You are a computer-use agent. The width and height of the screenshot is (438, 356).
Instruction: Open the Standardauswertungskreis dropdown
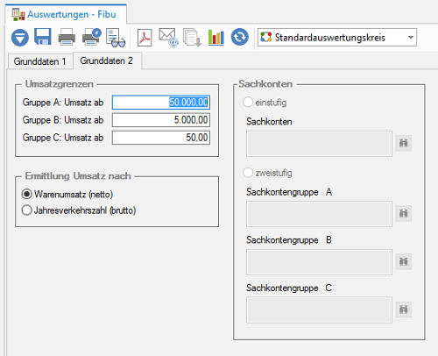337,38
